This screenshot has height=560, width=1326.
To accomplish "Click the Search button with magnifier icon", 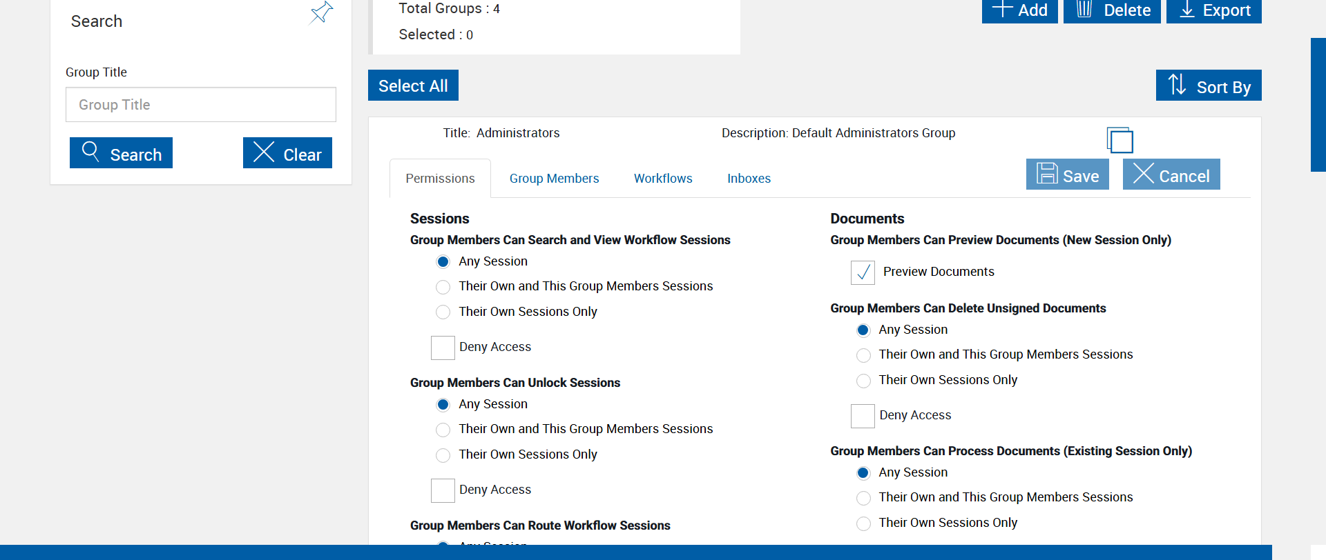I will (121, 153).
